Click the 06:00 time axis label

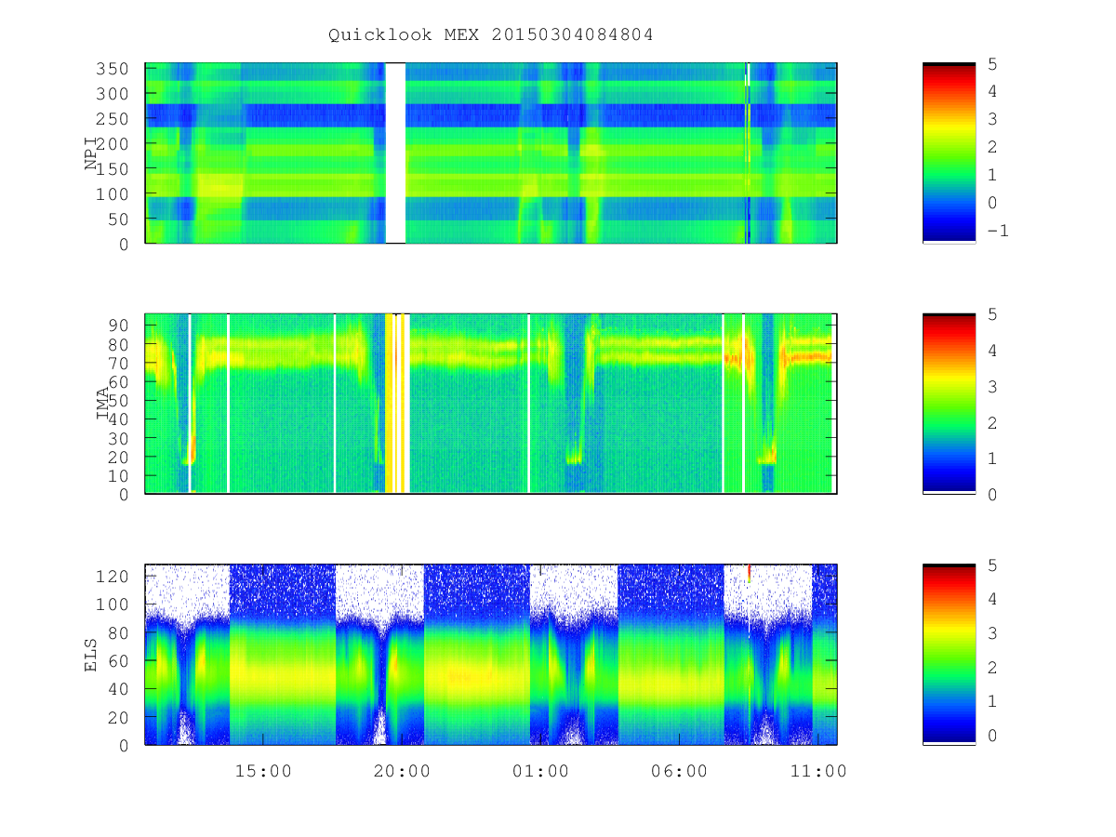click(x=679, y=771)
